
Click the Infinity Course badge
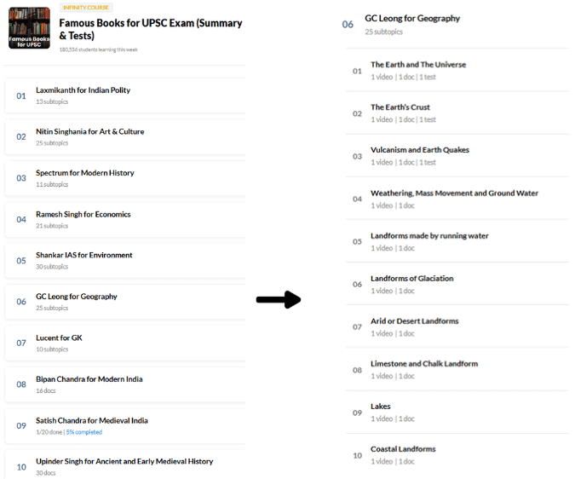[86, 8]
